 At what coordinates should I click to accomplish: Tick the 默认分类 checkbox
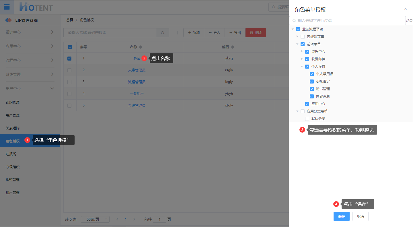tap(307, 119)
